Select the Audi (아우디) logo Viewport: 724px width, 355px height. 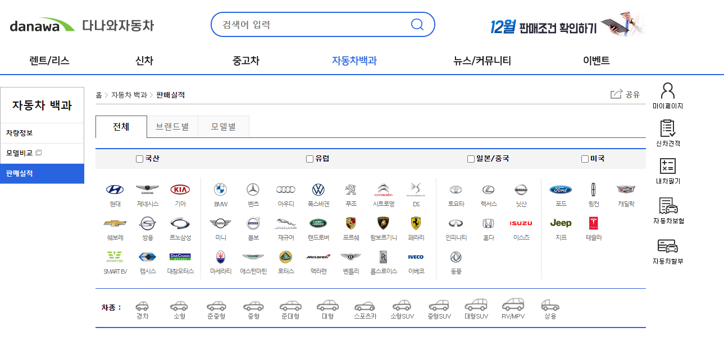[x=286, y=190]
